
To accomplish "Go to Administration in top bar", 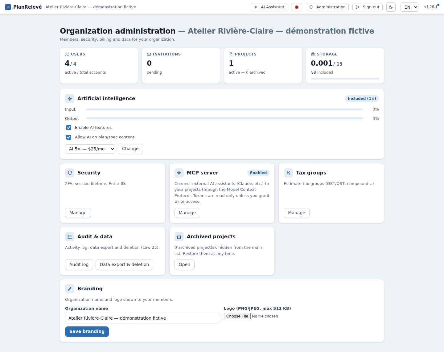I will click(x=327, y=7).
